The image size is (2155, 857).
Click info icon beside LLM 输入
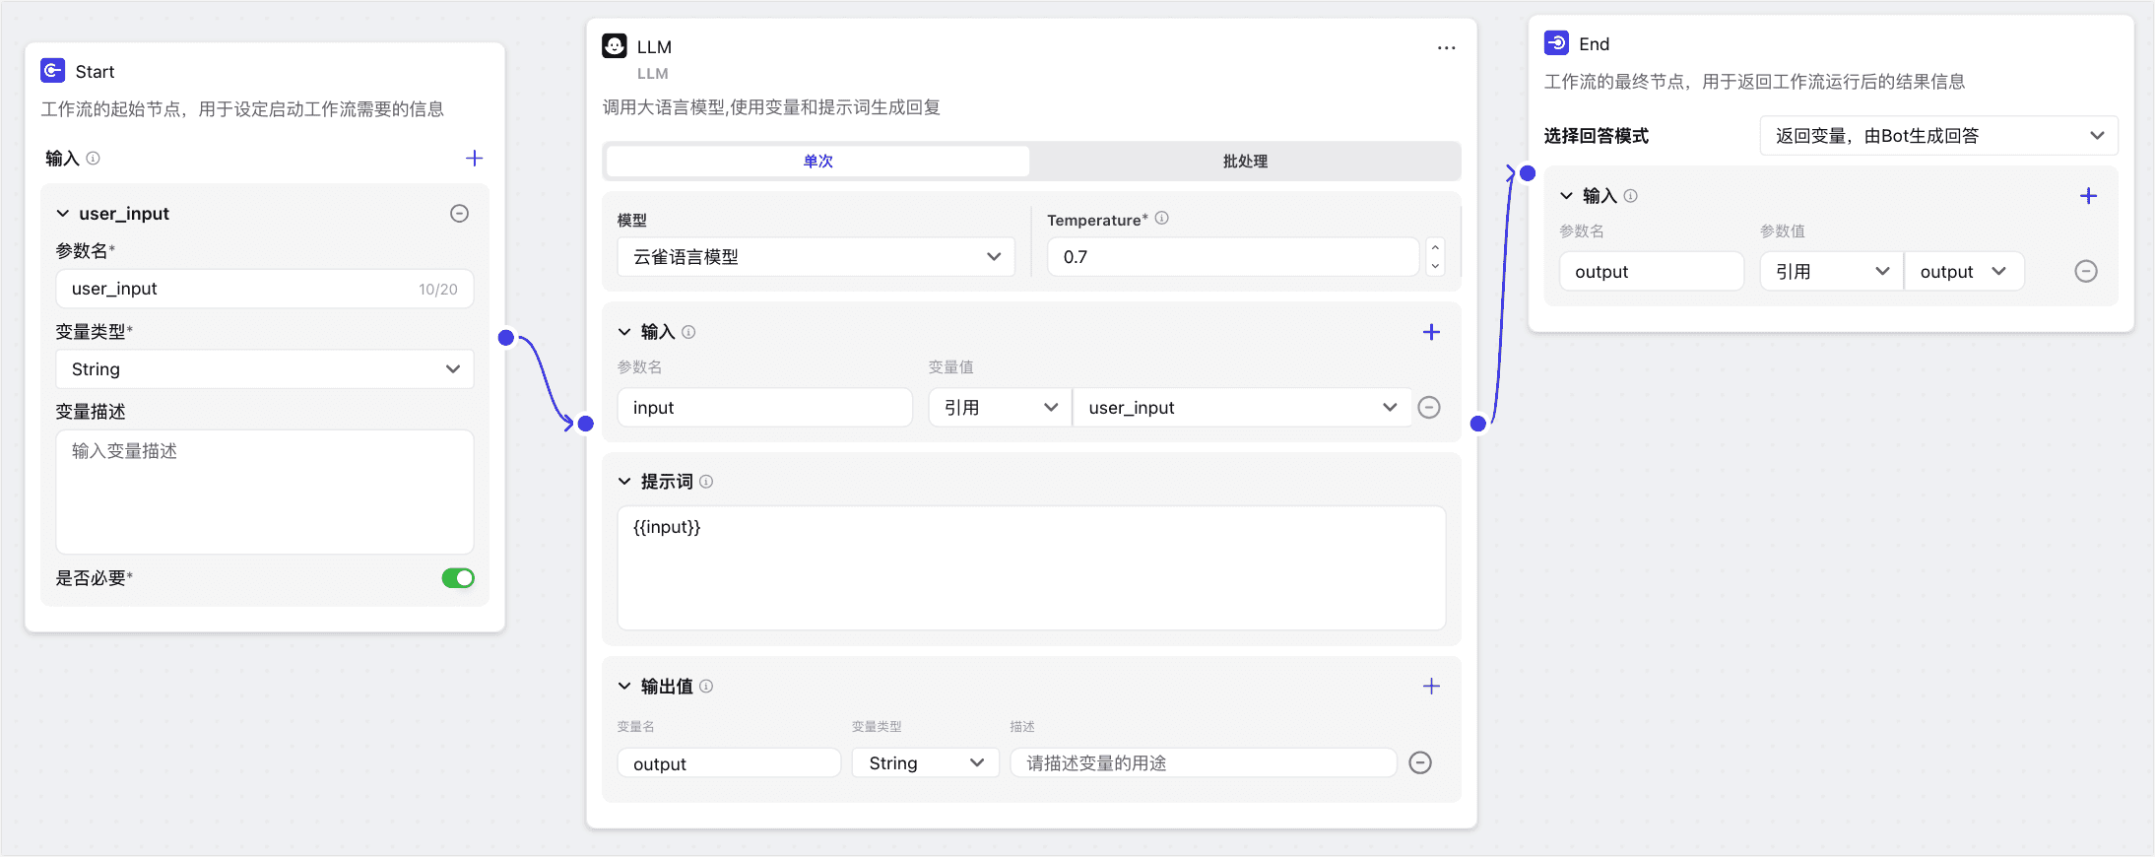pyautogui.click(x=688, y=332)
